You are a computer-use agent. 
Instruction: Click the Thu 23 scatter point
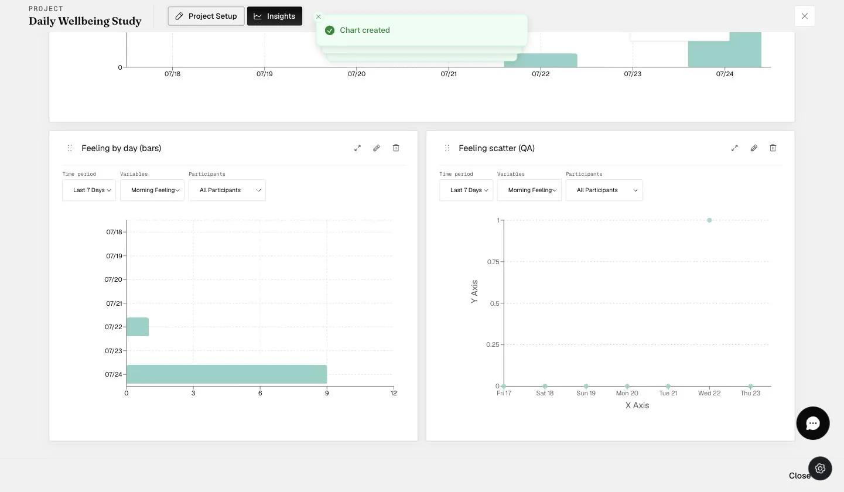[750, 386]
